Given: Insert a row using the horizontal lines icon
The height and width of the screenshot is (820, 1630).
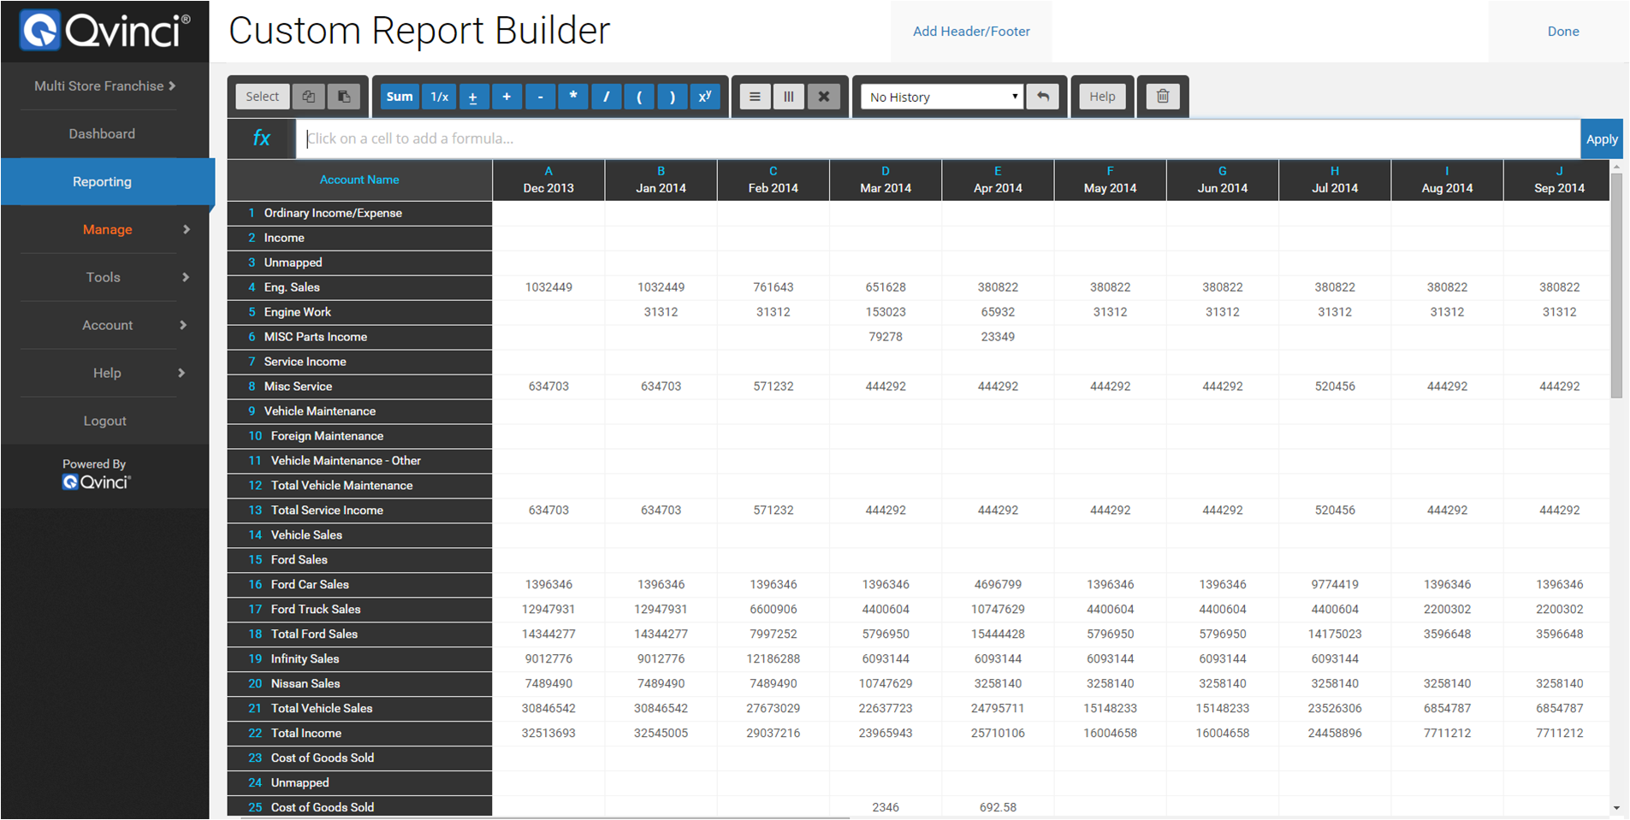Looking at the screenshot, I should pyautogui.click(x=755, y=97).
